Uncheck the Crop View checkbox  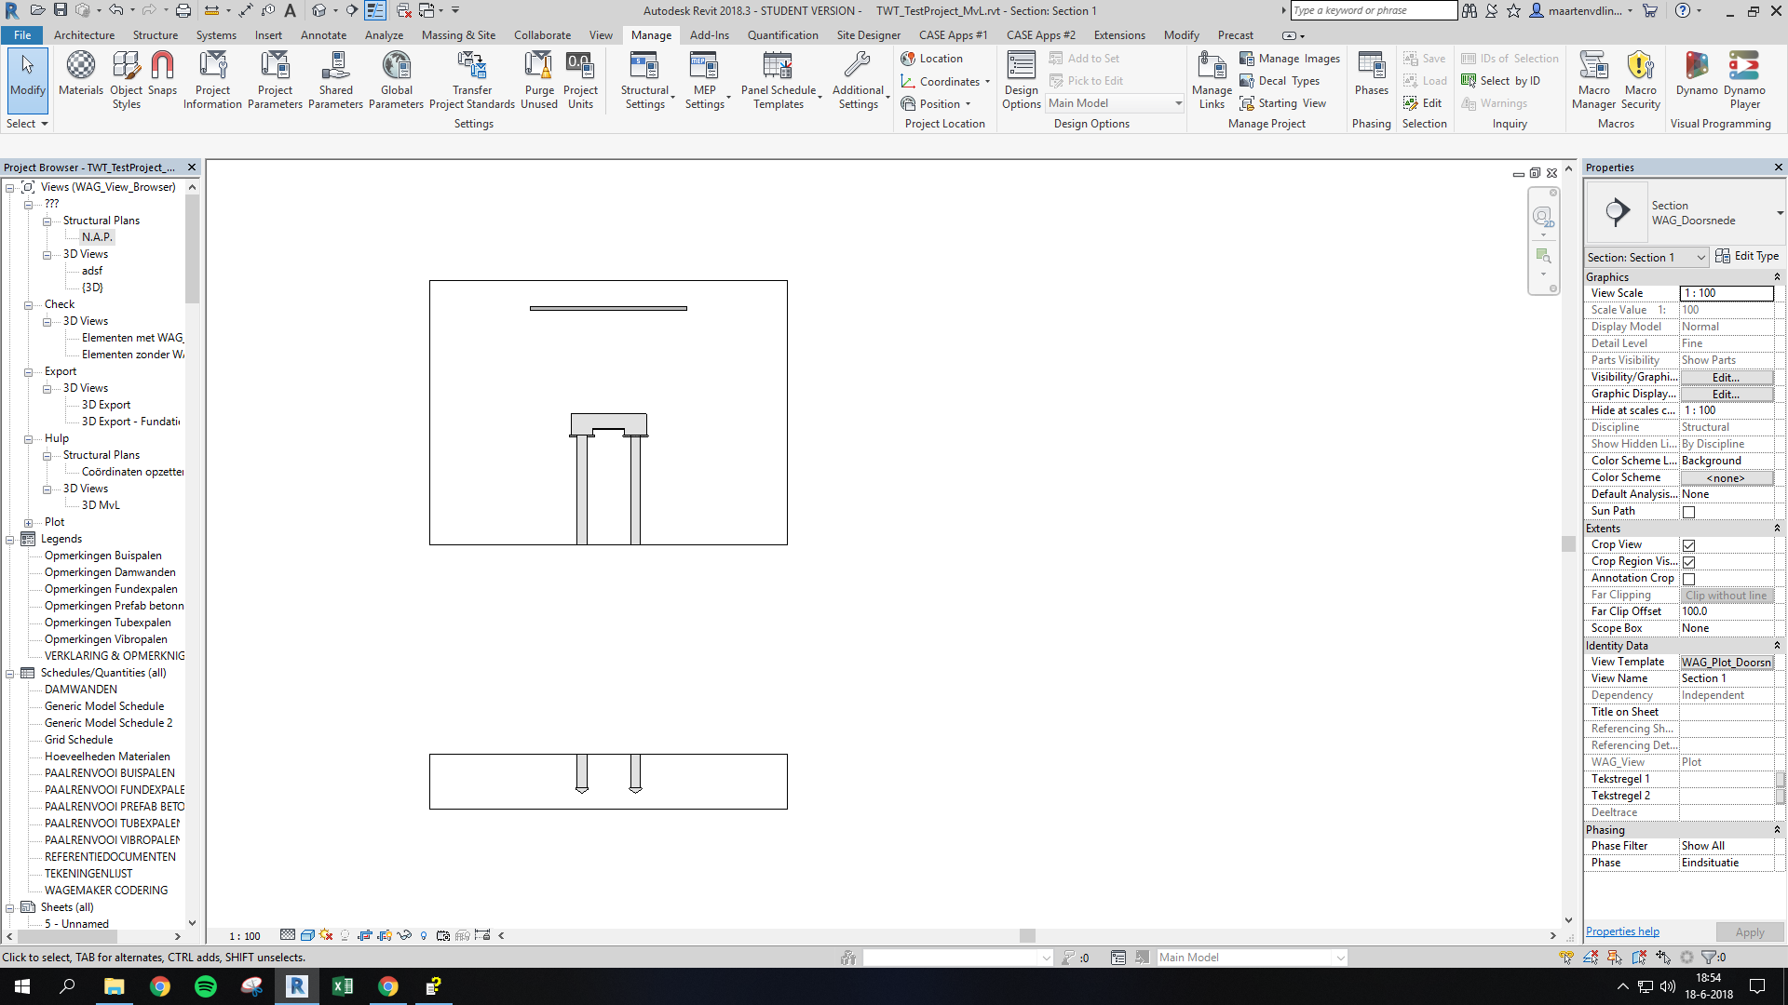1688,545
